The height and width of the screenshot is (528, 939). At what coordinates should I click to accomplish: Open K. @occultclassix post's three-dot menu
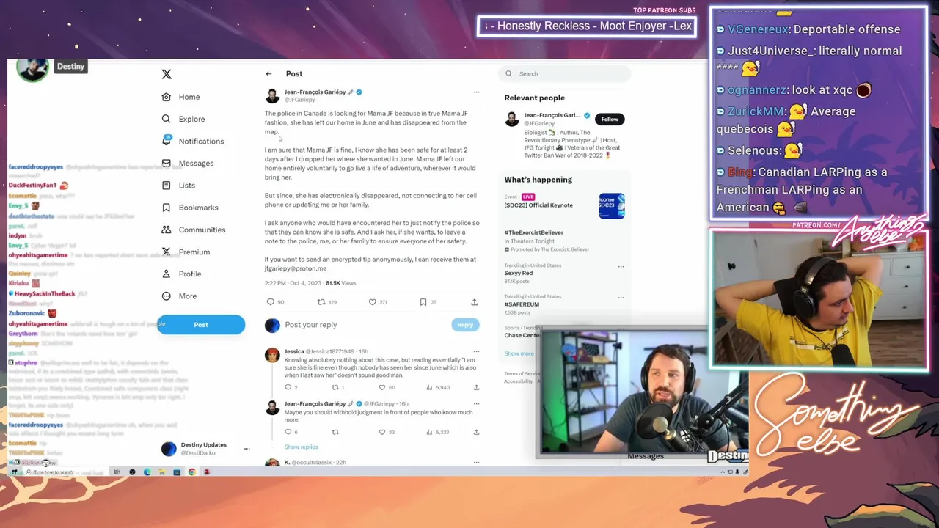point(476,463)
